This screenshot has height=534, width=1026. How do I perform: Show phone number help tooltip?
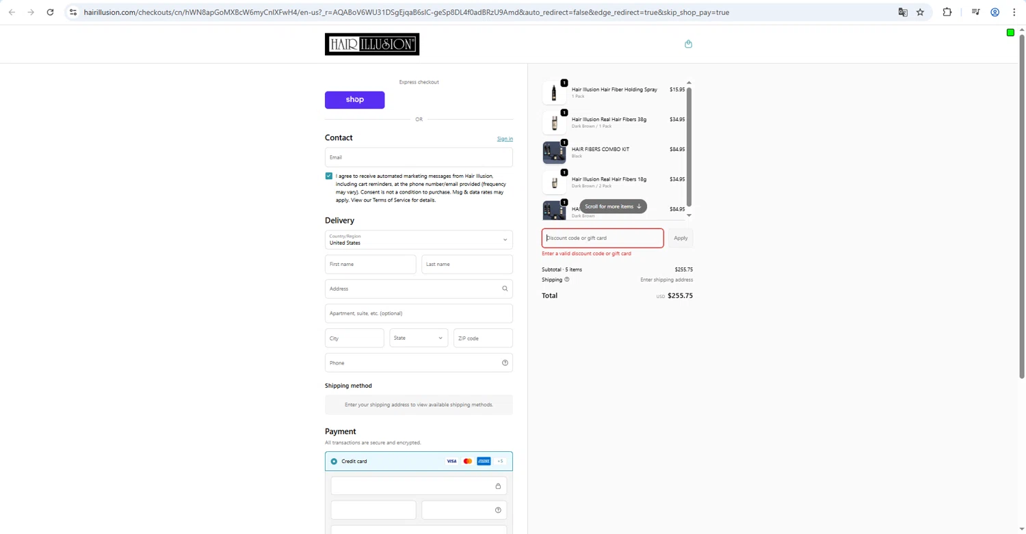(505, 363)
